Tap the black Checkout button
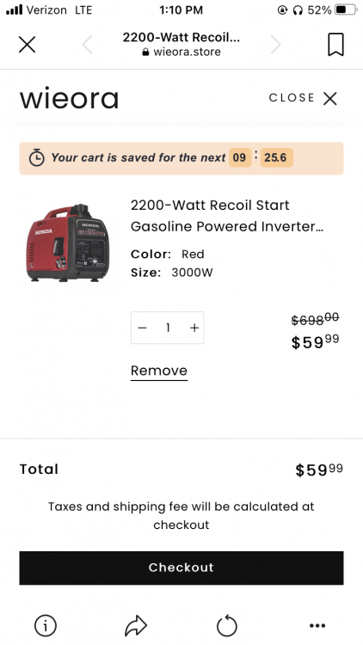The image size is (363, 645). 181,568
